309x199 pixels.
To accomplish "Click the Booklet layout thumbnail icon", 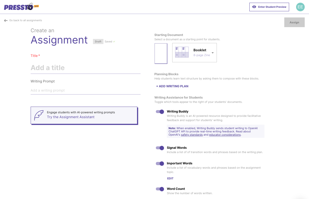I will coord(182,52).
